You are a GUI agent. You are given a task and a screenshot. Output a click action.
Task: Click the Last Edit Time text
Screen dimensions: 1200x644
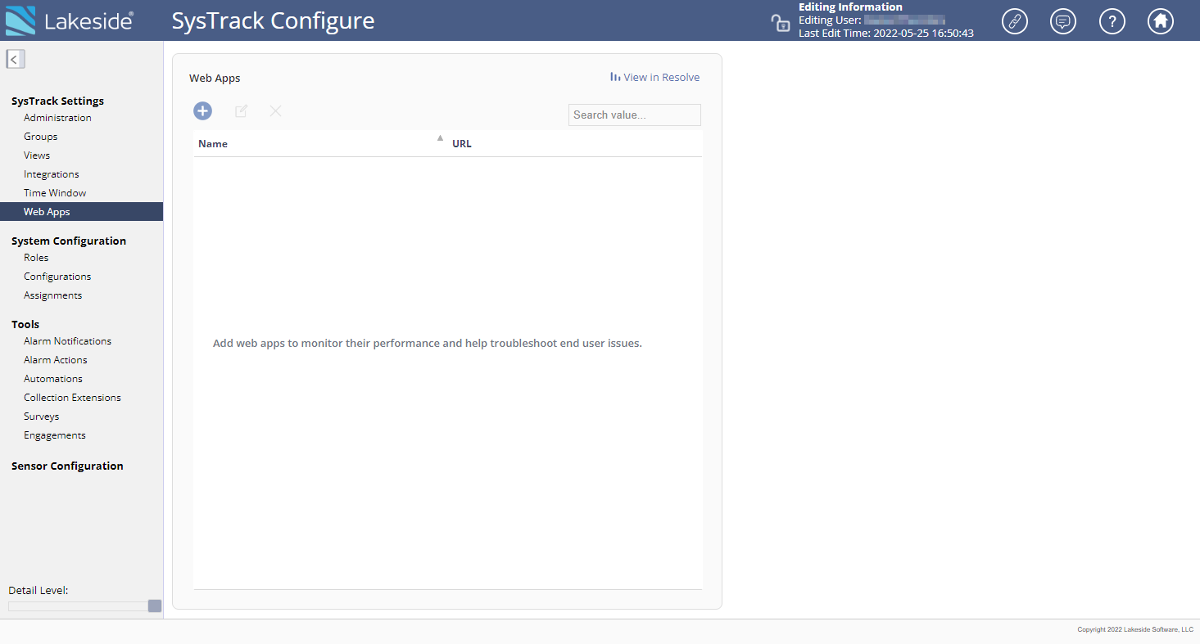click(886, 34)
